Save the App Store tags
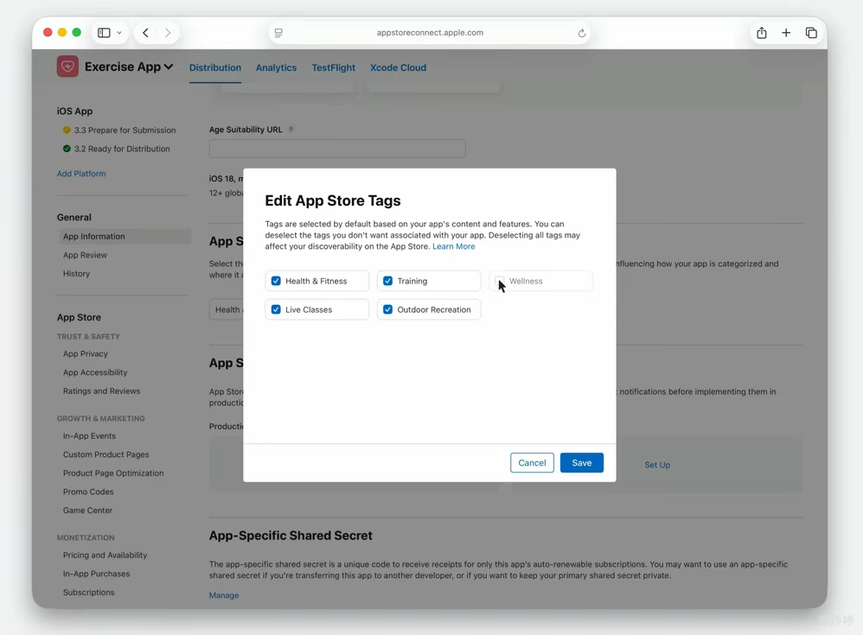The image size is (863, 635). [581, 463]
